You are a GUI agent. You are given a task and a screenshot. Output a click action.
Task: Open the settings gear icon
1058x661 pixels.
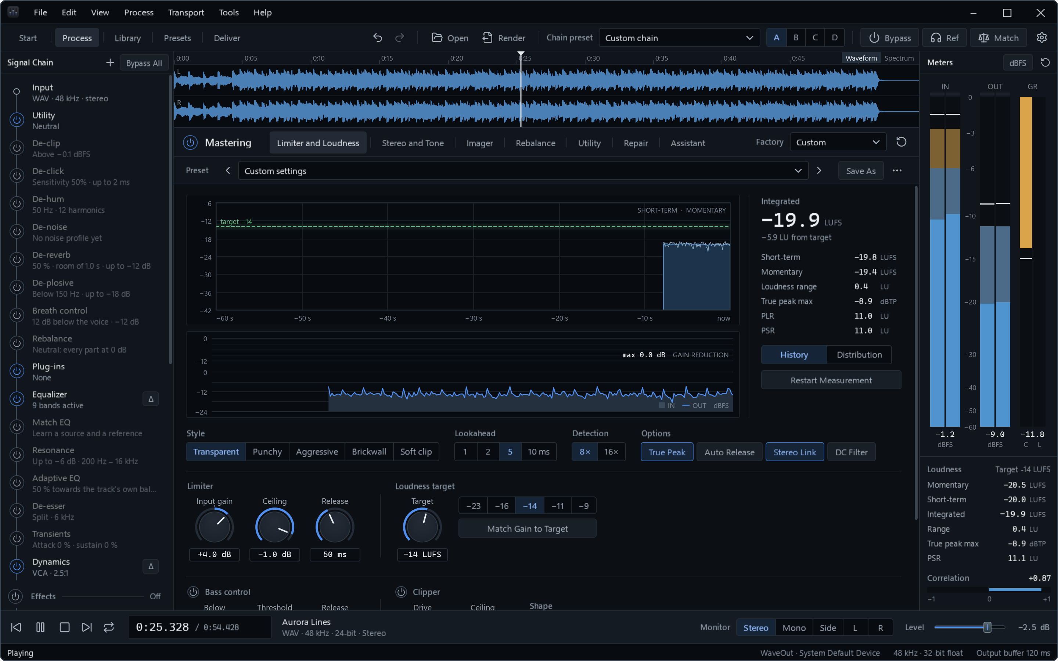click(1042, 38)
